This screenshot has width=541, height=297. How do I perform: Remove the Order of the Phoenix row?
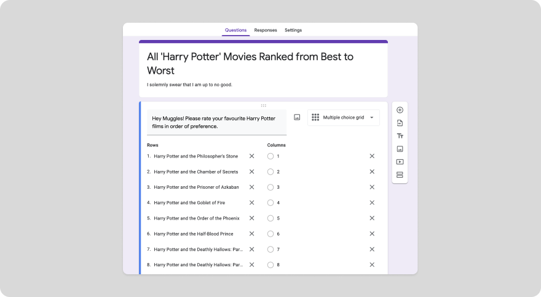(252, 218)
